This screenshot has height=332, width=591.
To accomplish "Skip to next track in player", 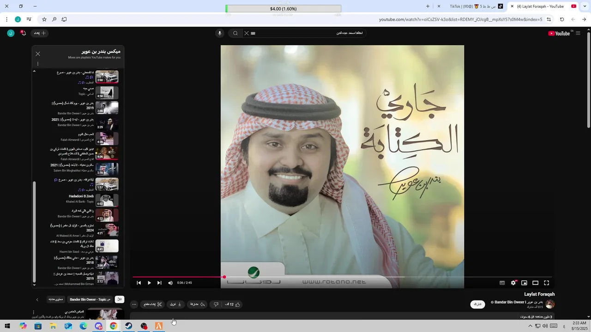I will pyautogui.click(x=159, y=283).
